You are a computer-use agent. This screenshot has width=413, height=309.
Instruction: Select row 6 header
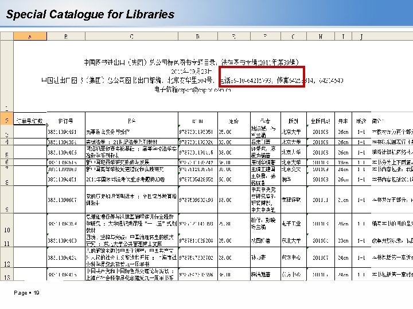(6, 162)
